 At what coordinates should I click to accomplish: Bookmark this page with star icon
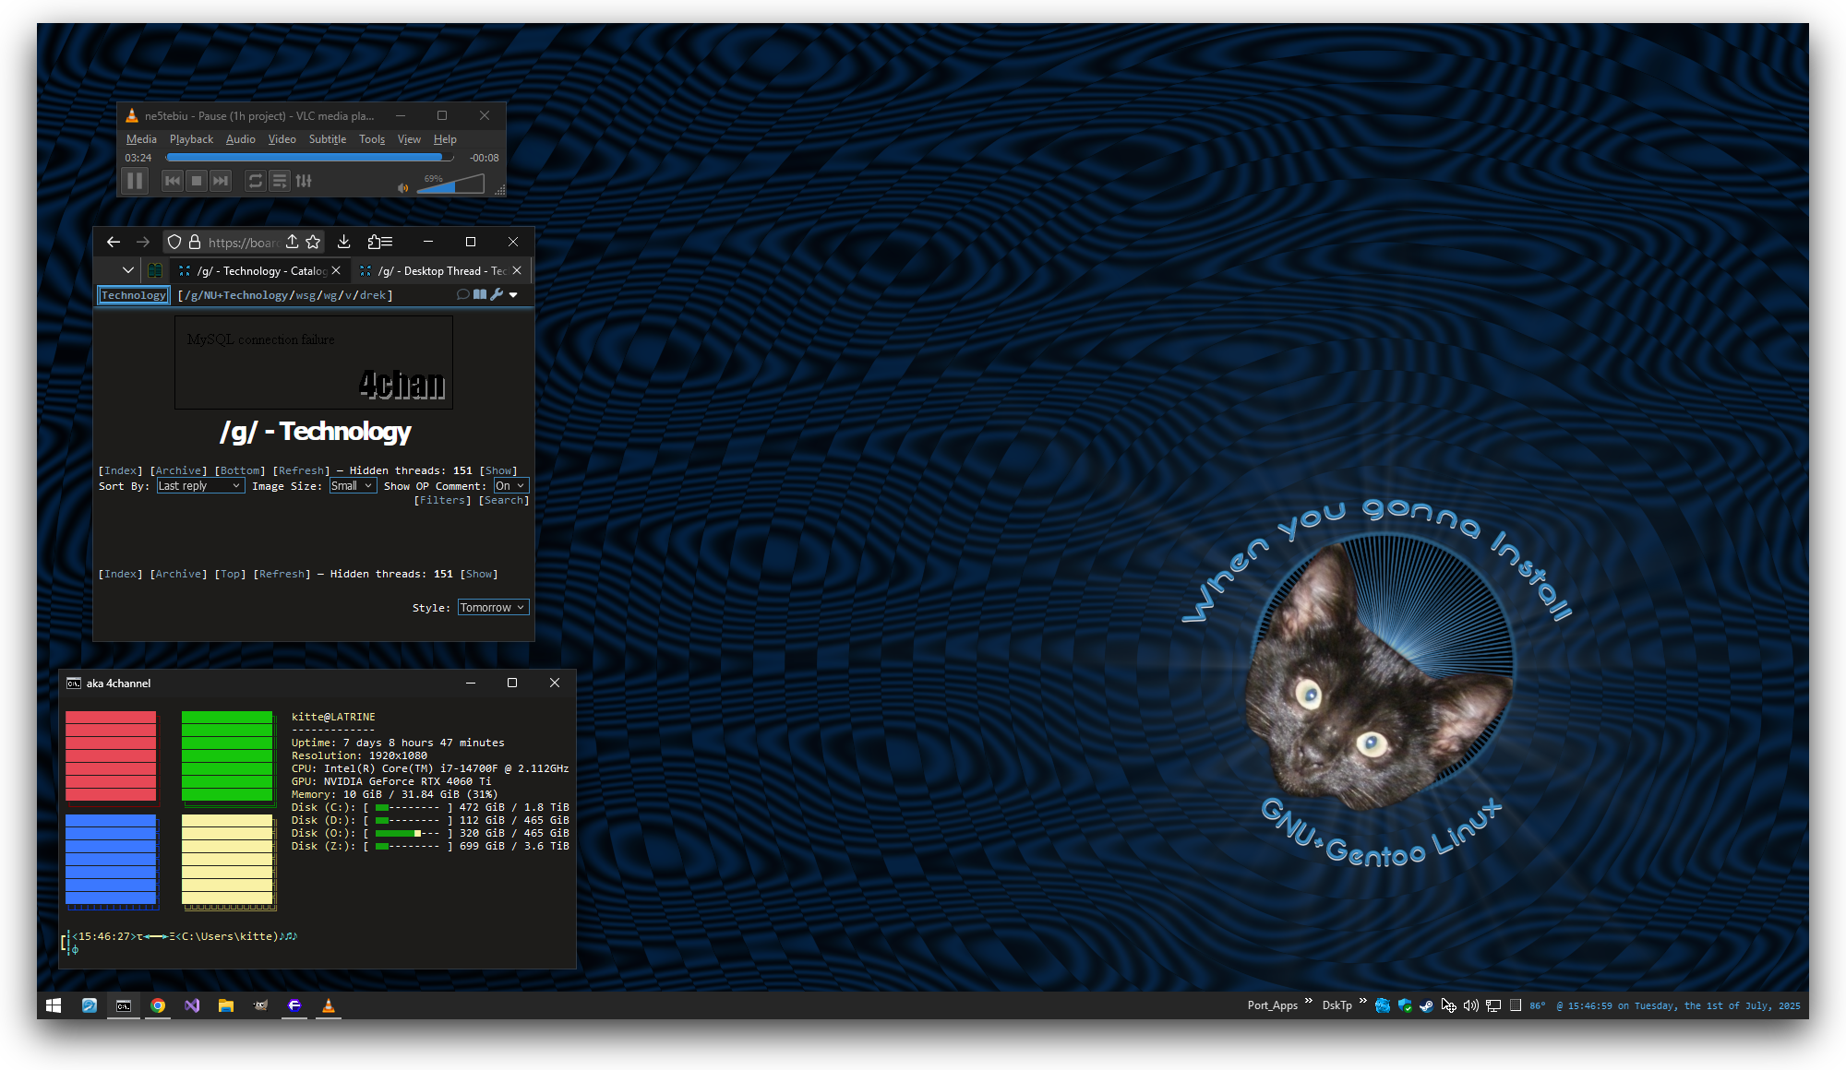pos(313,242)
